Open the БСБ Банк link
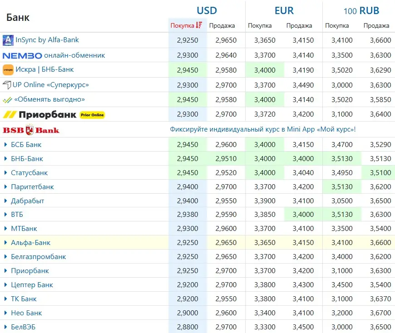 [26, 145]
